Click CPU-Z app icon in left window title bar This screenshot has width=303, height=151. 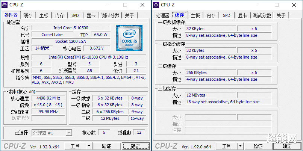(5, 5)
